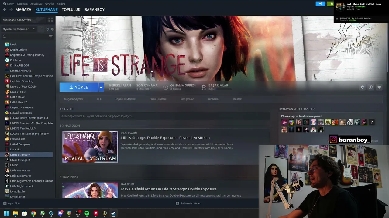
Task: Click the Windows Start button
Action: click(x=6, y=213)
